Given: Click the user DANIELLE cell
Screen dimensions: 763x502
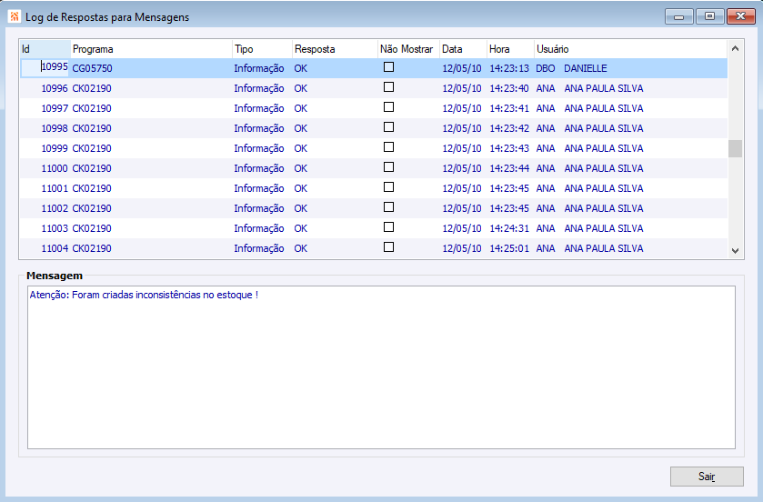Looking at the screenshot, I should (x=586, y=68).
